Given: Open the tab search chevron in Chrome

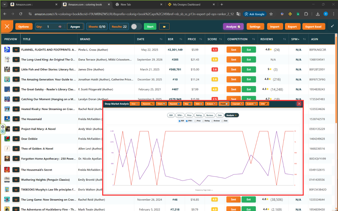Looking at the screenshot, I should click(4, 4).
